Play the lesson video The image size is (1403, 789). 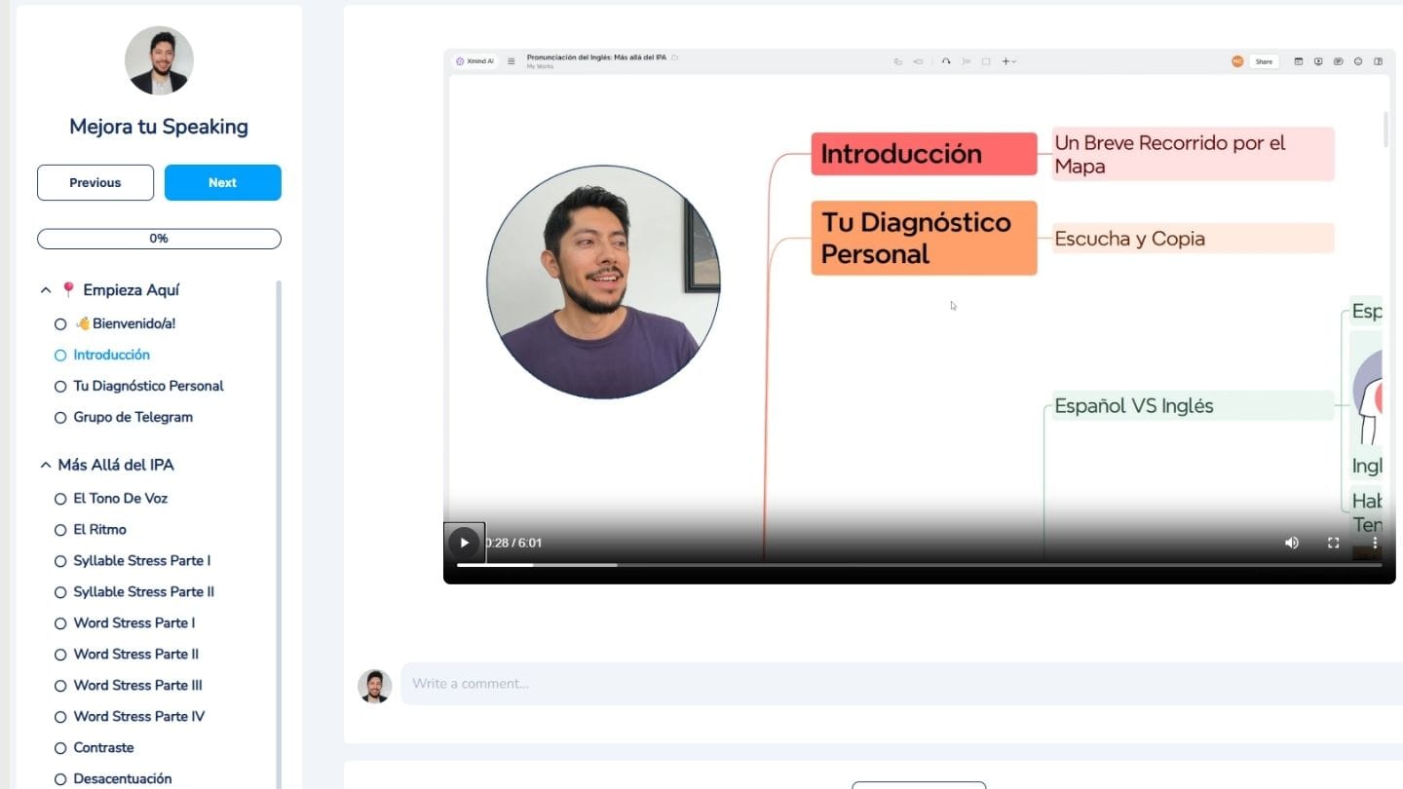tap(464, 543)
